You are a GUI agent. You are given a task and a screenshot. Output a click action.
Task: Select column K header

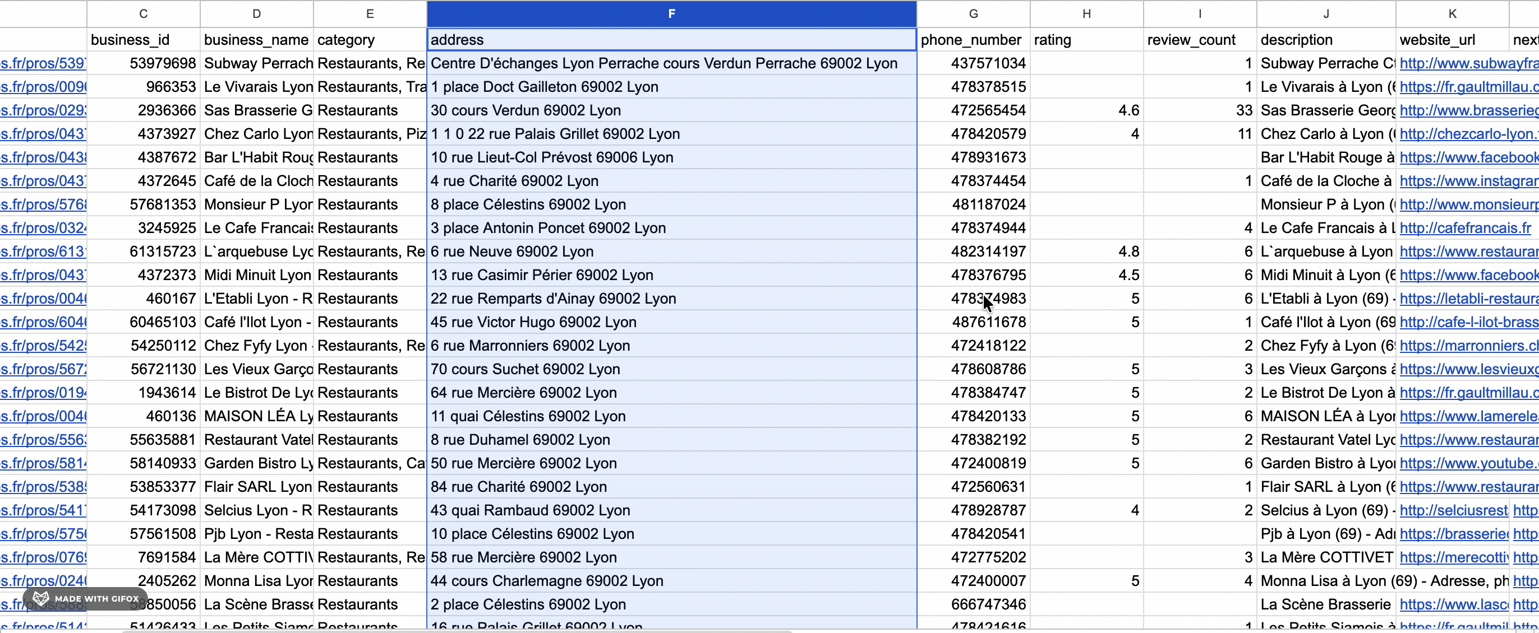(1453, 13)
